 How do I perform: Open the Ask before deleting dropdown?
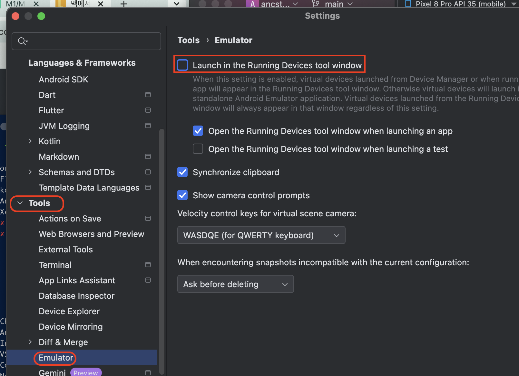pos(235,284)
